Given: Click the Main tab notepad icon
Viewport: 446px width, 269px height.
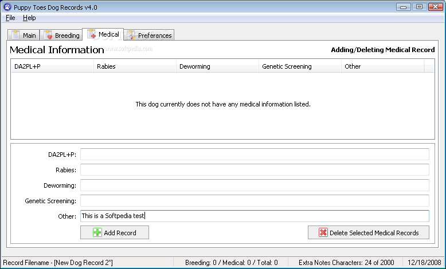Looking at the screenshot, I should [15, 35].
